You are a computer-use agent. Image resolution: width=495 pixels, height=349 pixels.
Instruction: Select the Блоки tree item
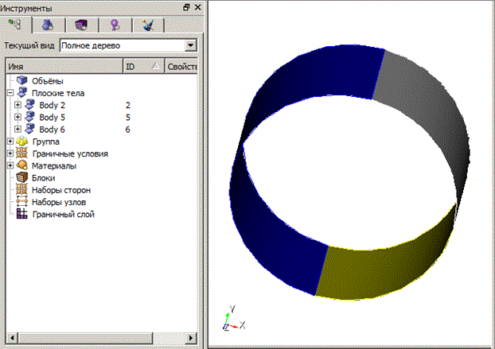click(x=43, y=178)
